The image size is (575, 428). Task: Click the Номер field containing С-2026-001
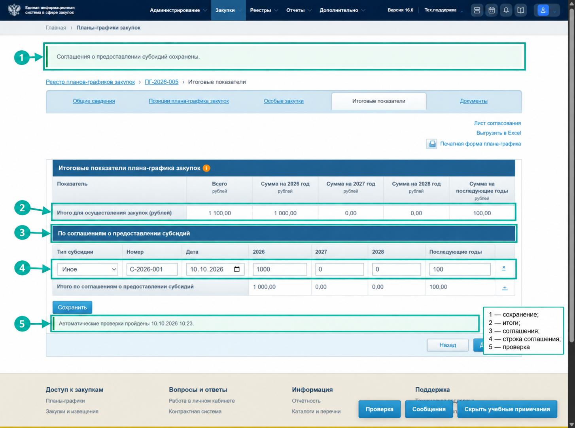[x=152, y=269]
